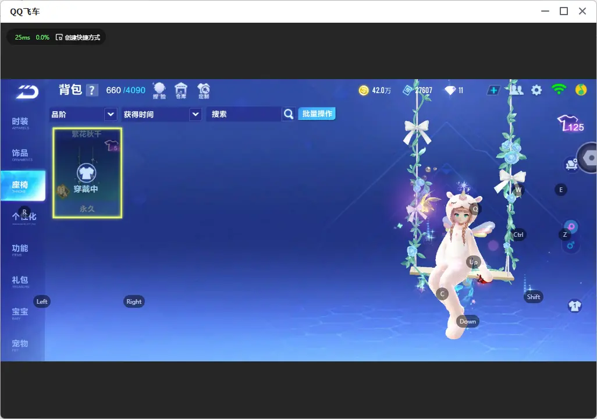Click the E key overlay button
Image resolution: width=597 pixels, height=419 pixels.
pyautogui.click(x=561, y=190)
